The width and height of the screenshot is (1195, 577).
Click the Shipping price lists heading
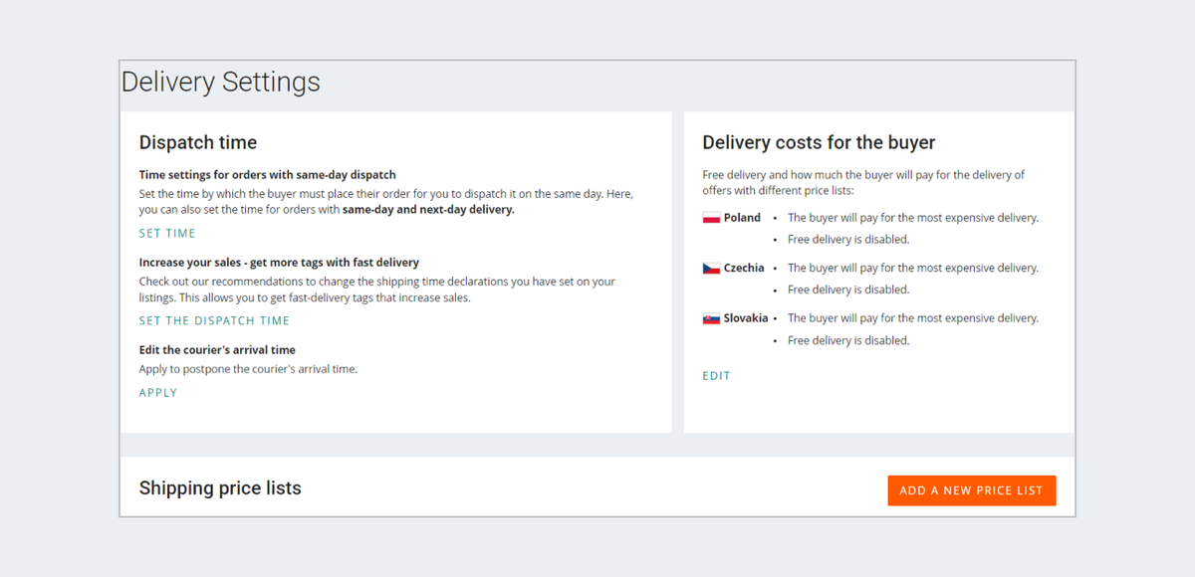coord(220,488)
